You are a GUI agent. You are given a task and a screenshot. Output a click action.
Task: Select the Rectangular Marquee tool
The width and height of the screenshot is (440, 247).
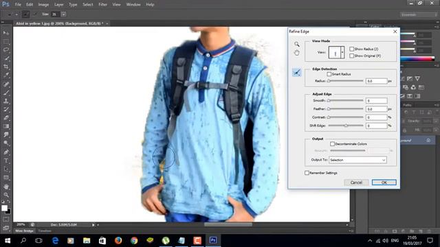click(x=6, y=41)
